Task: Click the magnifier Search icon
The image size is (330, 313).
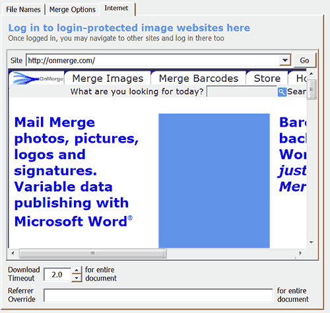Action: point(282,92)
